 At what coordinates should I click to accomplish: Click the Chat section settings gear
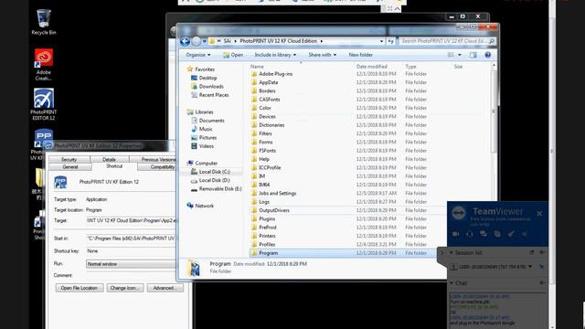pos(542,283)
